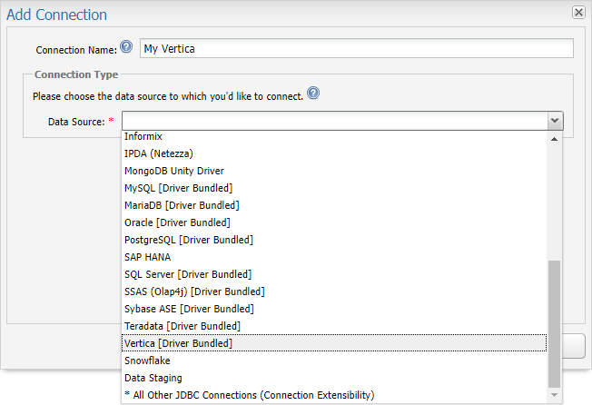Screen dimensions: 592x405
Task: Click the dropdown list scroll down arrow
Action: pyautogui.click(x=554, y=395)
